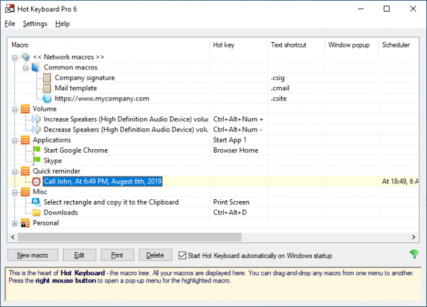
Task: Click the New macro button
Action: click(x=33, y=255)
